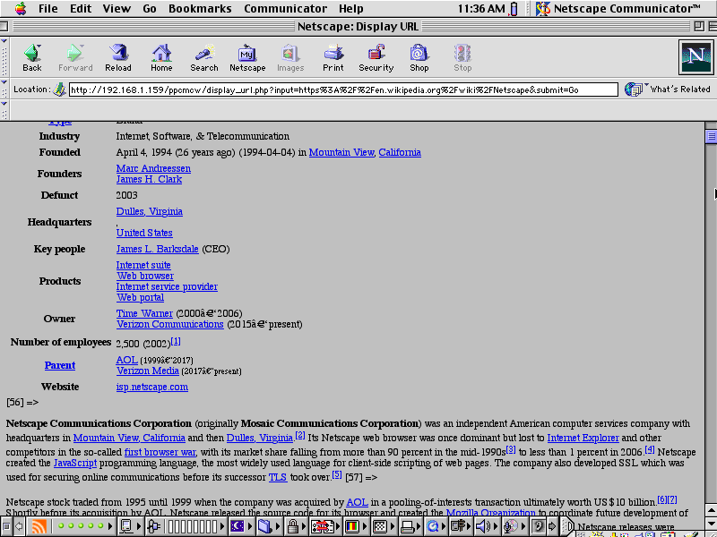717x537 pixels.
Task: Collapse the navigation toolbar via its handle
Action: tap(4, 56)
